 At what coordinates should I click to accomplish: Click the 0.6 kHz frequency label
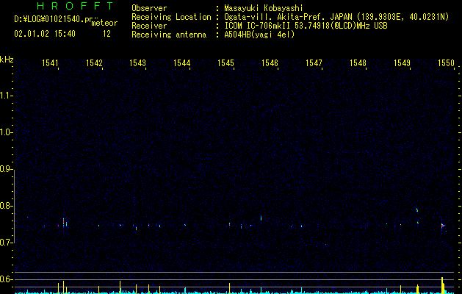pos(7,279)
